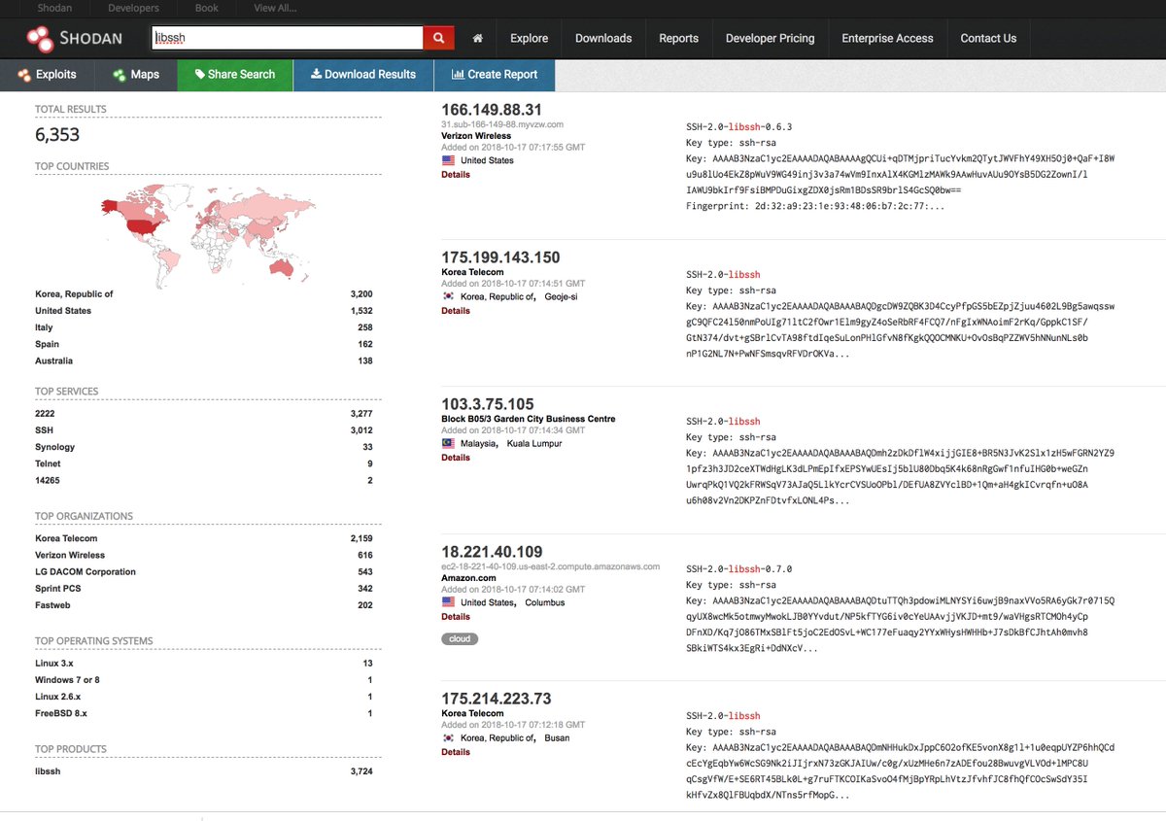Click Busan city link
This screenshot has height=821, width=1166.
558,737
